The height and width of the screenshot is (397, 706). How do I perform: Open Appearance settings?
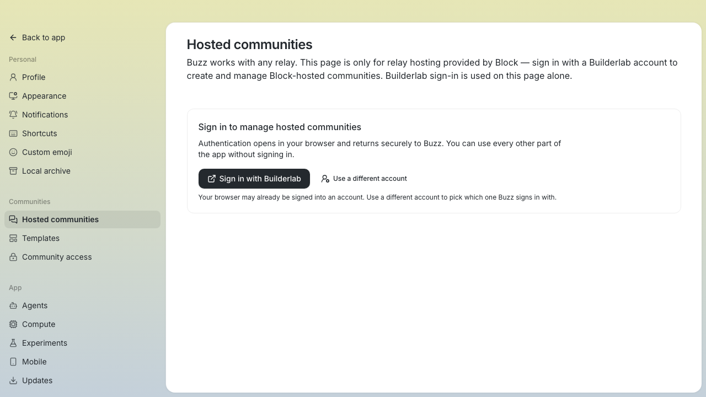click(x=82, y=96)
